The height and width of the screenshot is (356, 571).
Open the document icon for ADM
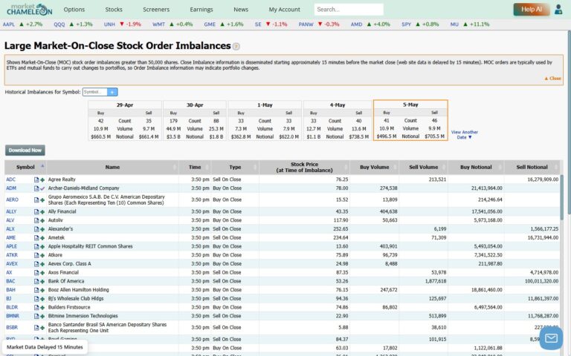[x=36, y=188]
